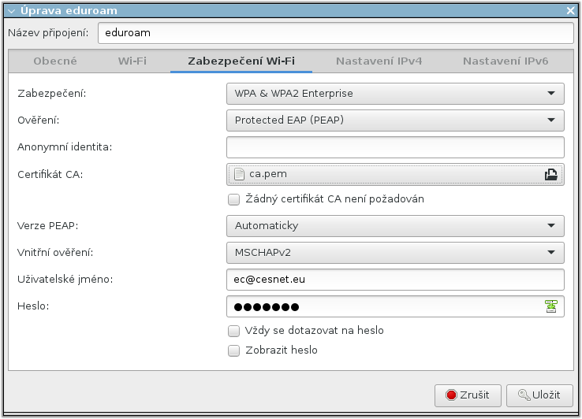This screenshot has width=582, height=419.
Task: Close the Úprava eduroam dialog
Action: click(570, 11)
